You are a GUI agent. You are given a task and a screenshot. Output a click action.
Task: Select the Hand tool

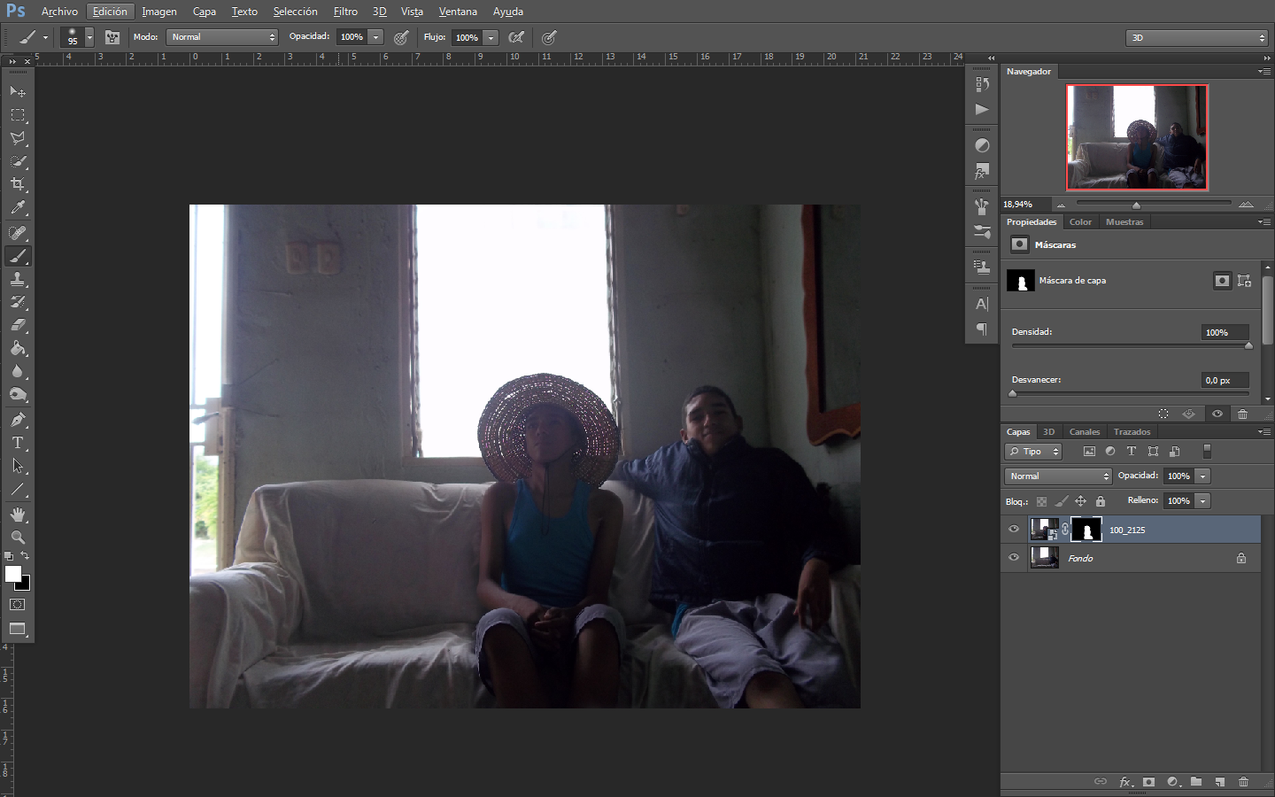pos(18,515)
